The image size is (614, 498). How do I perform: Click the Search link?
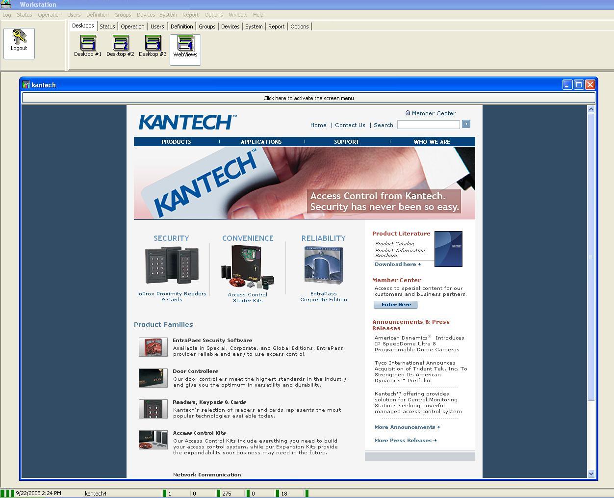pos(384,125)
